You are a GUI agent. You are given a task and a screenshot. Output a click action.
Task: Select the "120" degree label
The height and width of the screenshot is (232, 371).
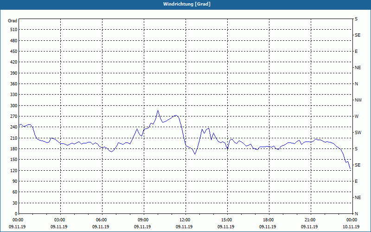point(14,170)
